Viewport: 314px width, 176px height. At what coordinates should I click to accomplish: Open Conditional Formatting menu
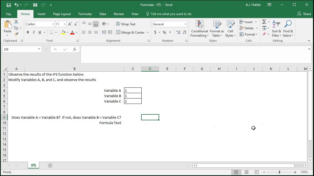(x=199, y=29)
